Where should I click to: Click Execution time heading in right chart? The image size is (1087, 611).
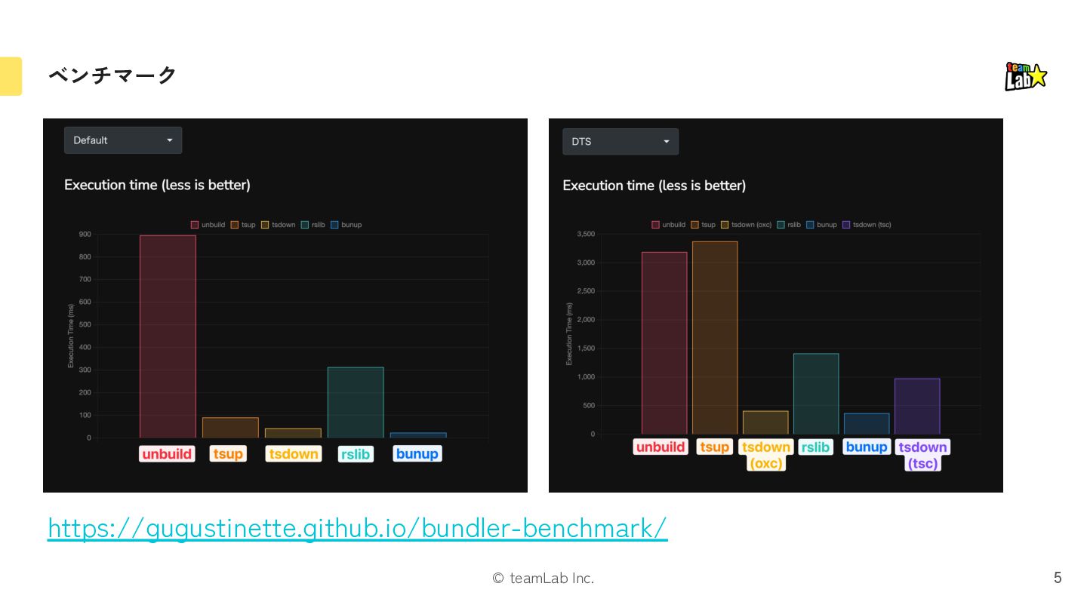coord(654,186)
